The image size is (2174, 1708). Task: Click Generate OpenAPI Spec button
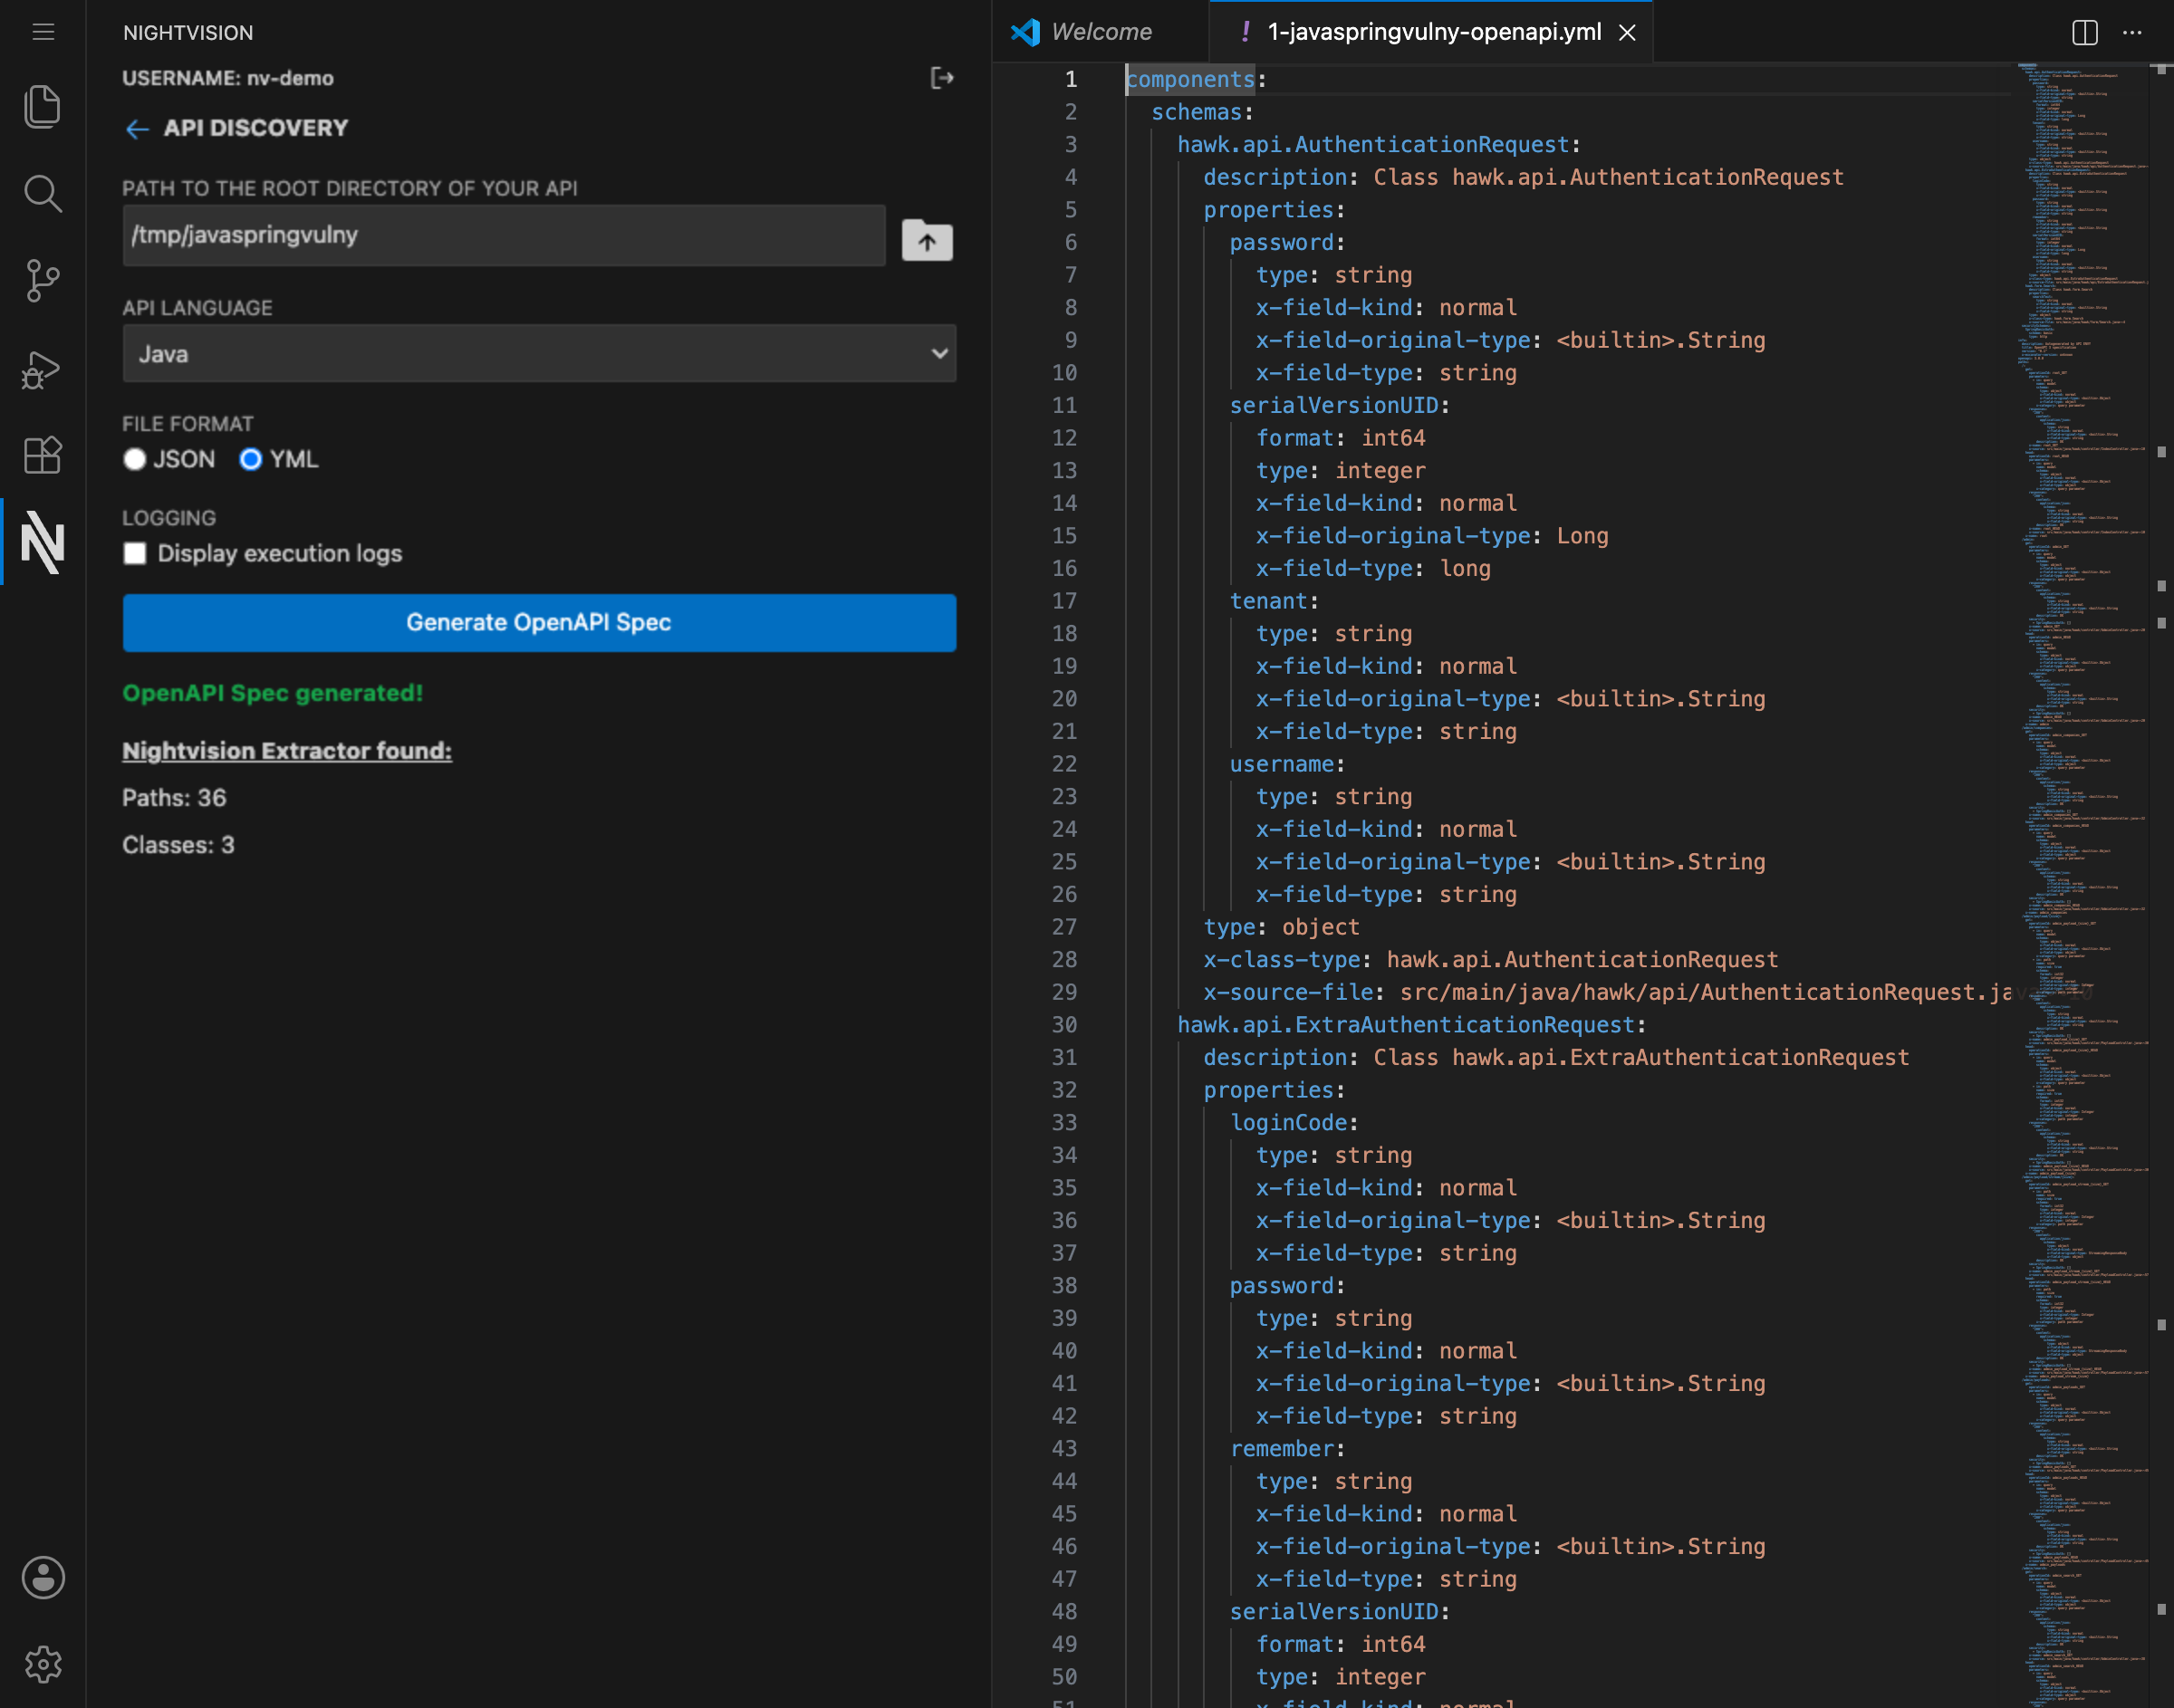pyautogui.click(x=539, y=622)
